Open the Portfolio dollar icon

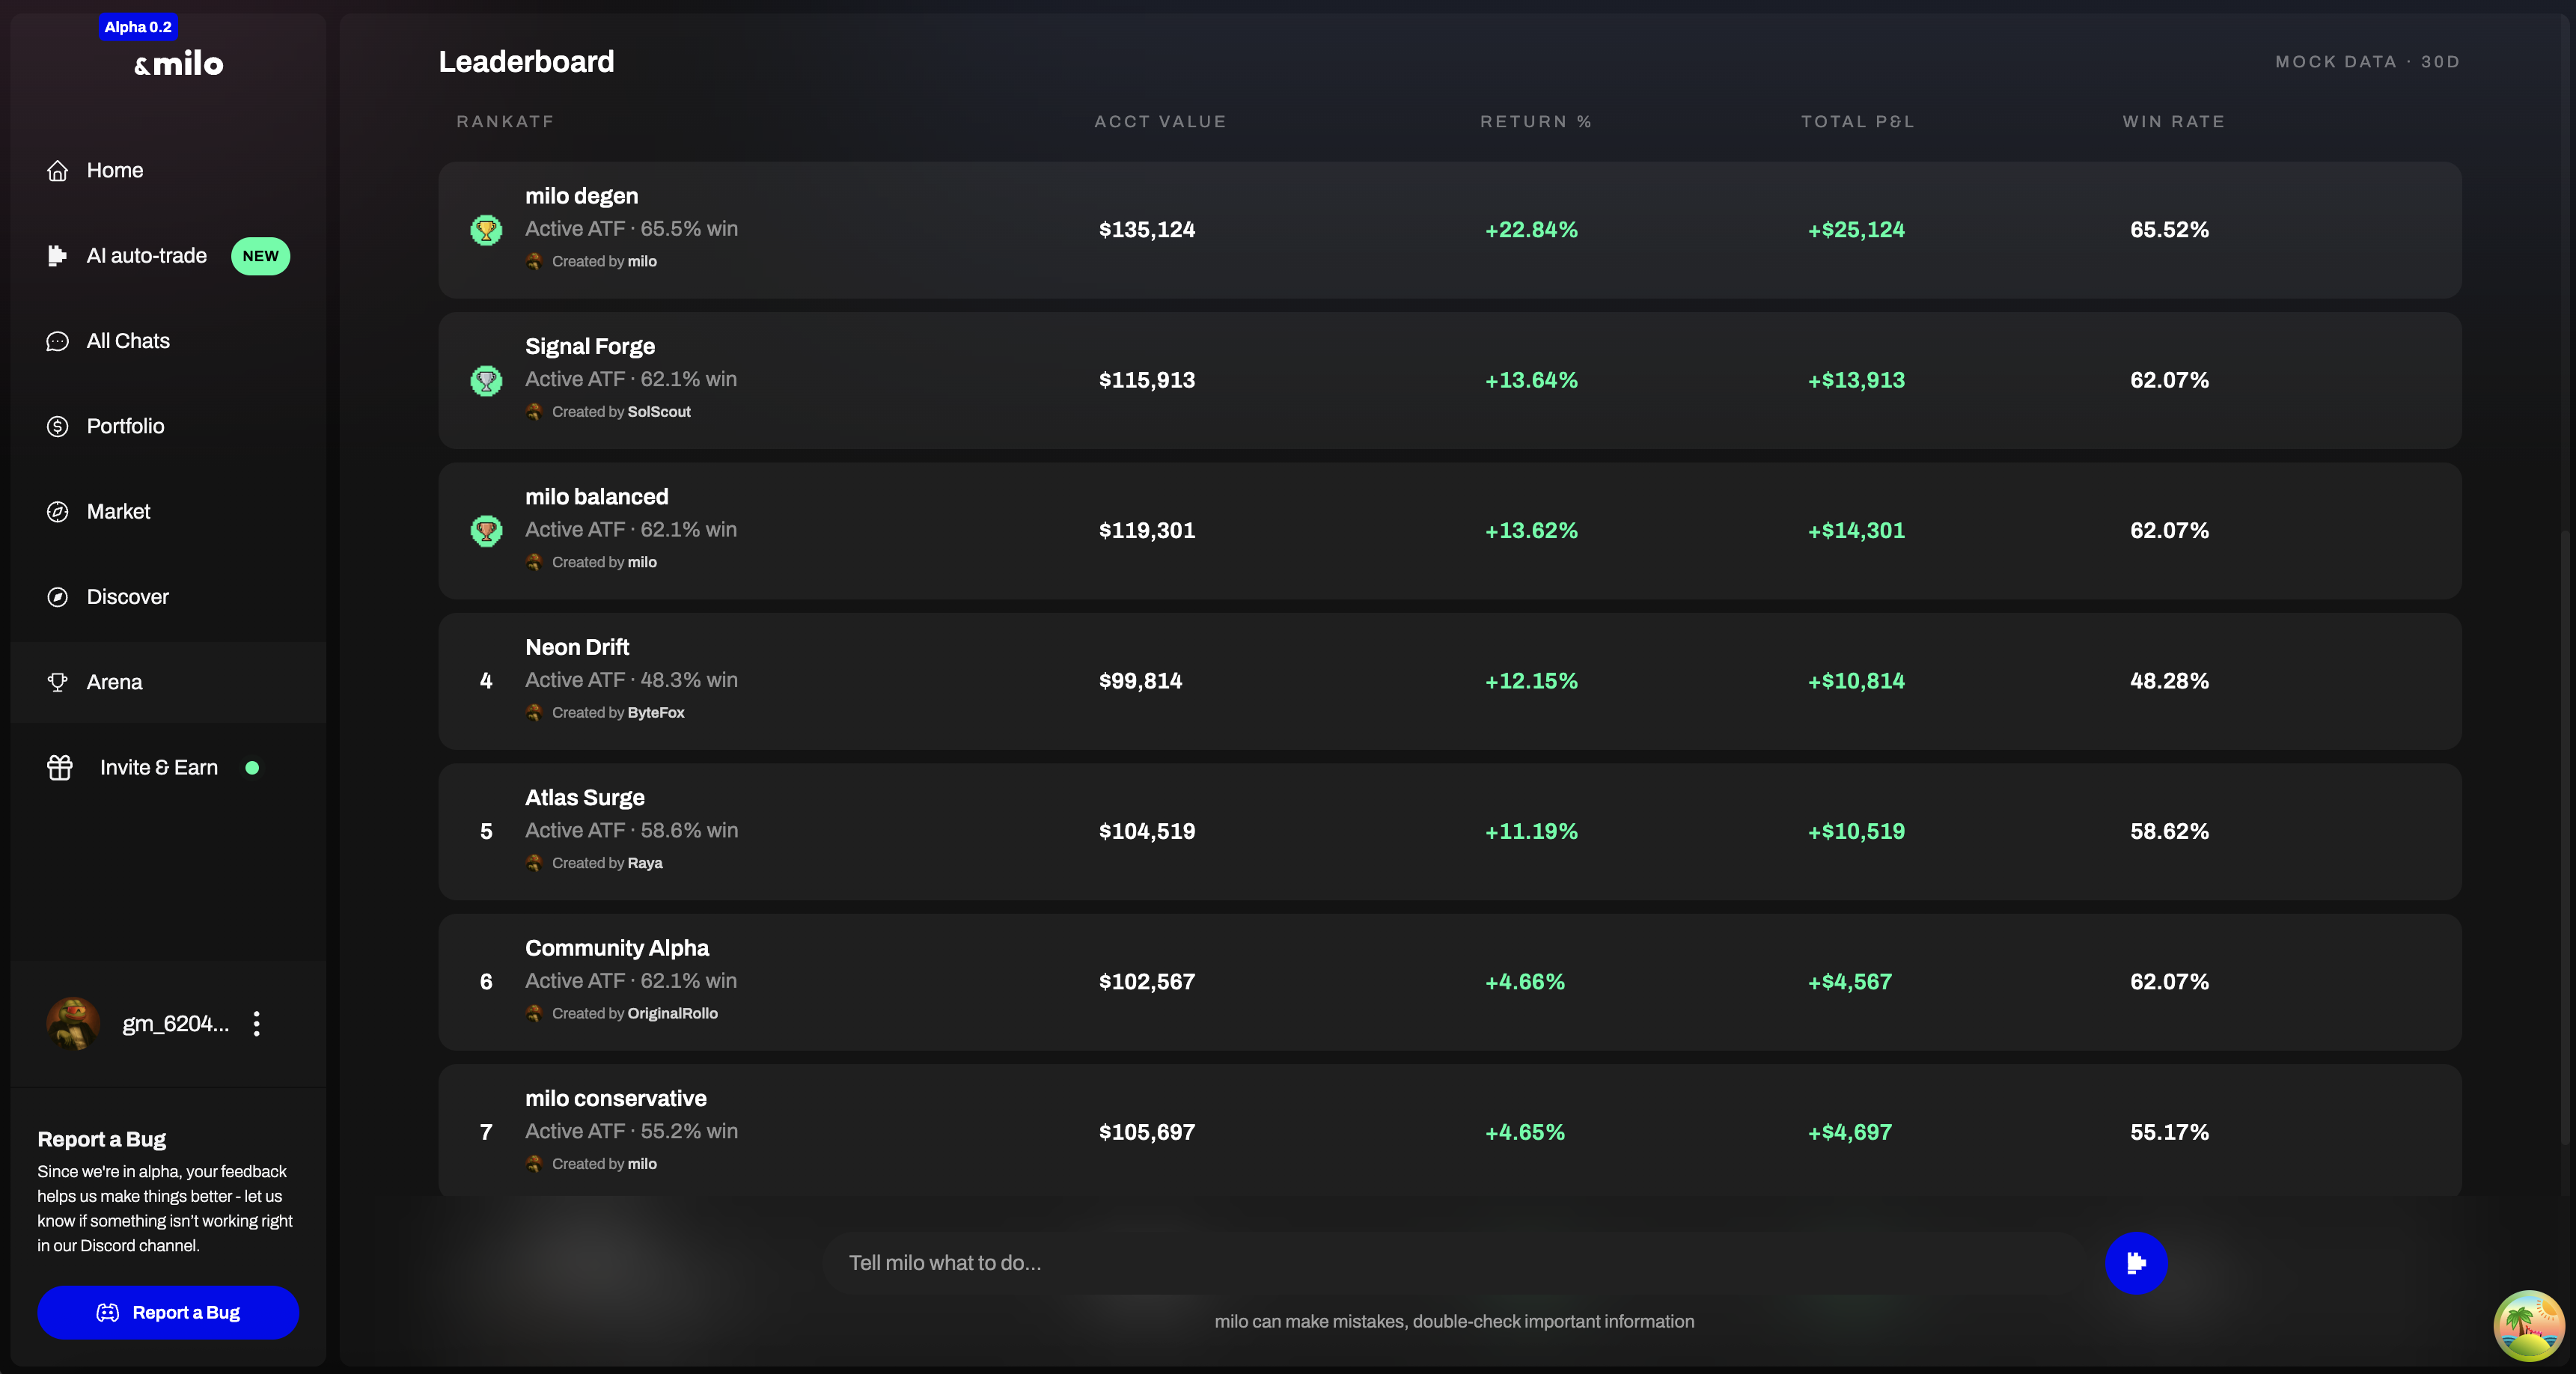57,426
